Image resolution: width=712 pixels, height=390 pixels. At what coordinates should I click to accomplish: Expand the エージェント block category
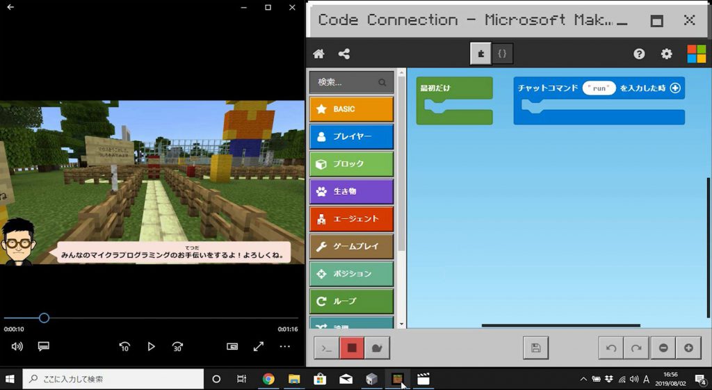point(351,219)
